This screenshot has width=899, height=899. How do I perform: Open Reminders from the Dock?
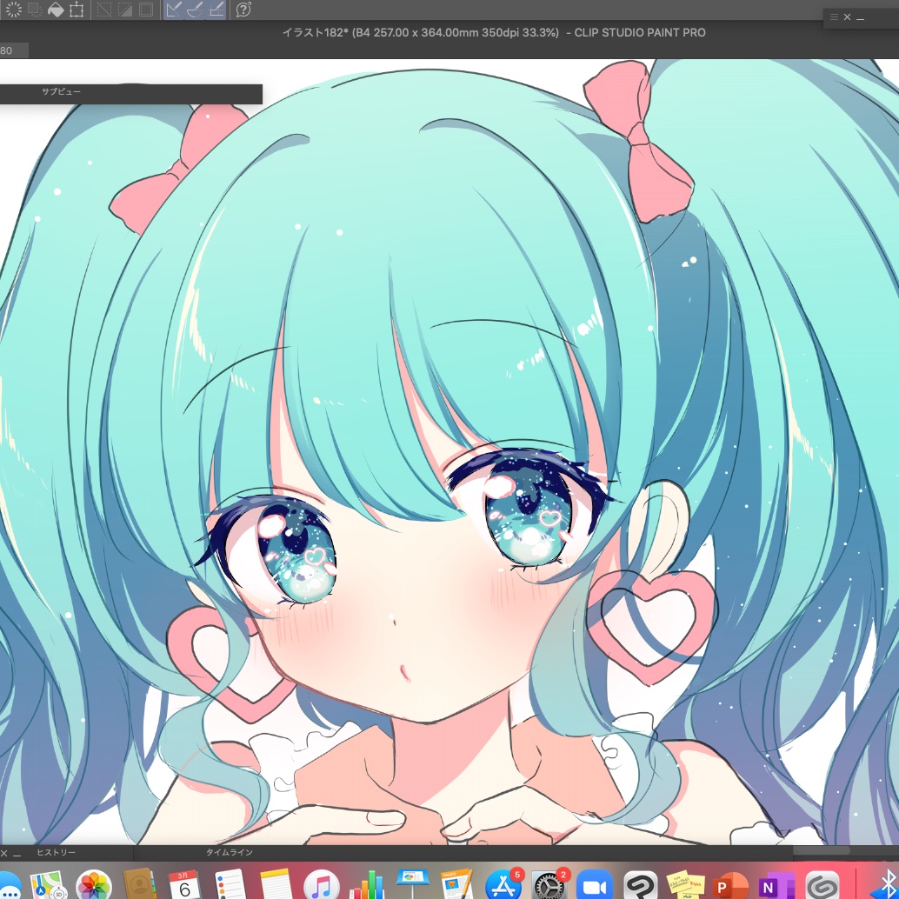(x=230, y=885)
